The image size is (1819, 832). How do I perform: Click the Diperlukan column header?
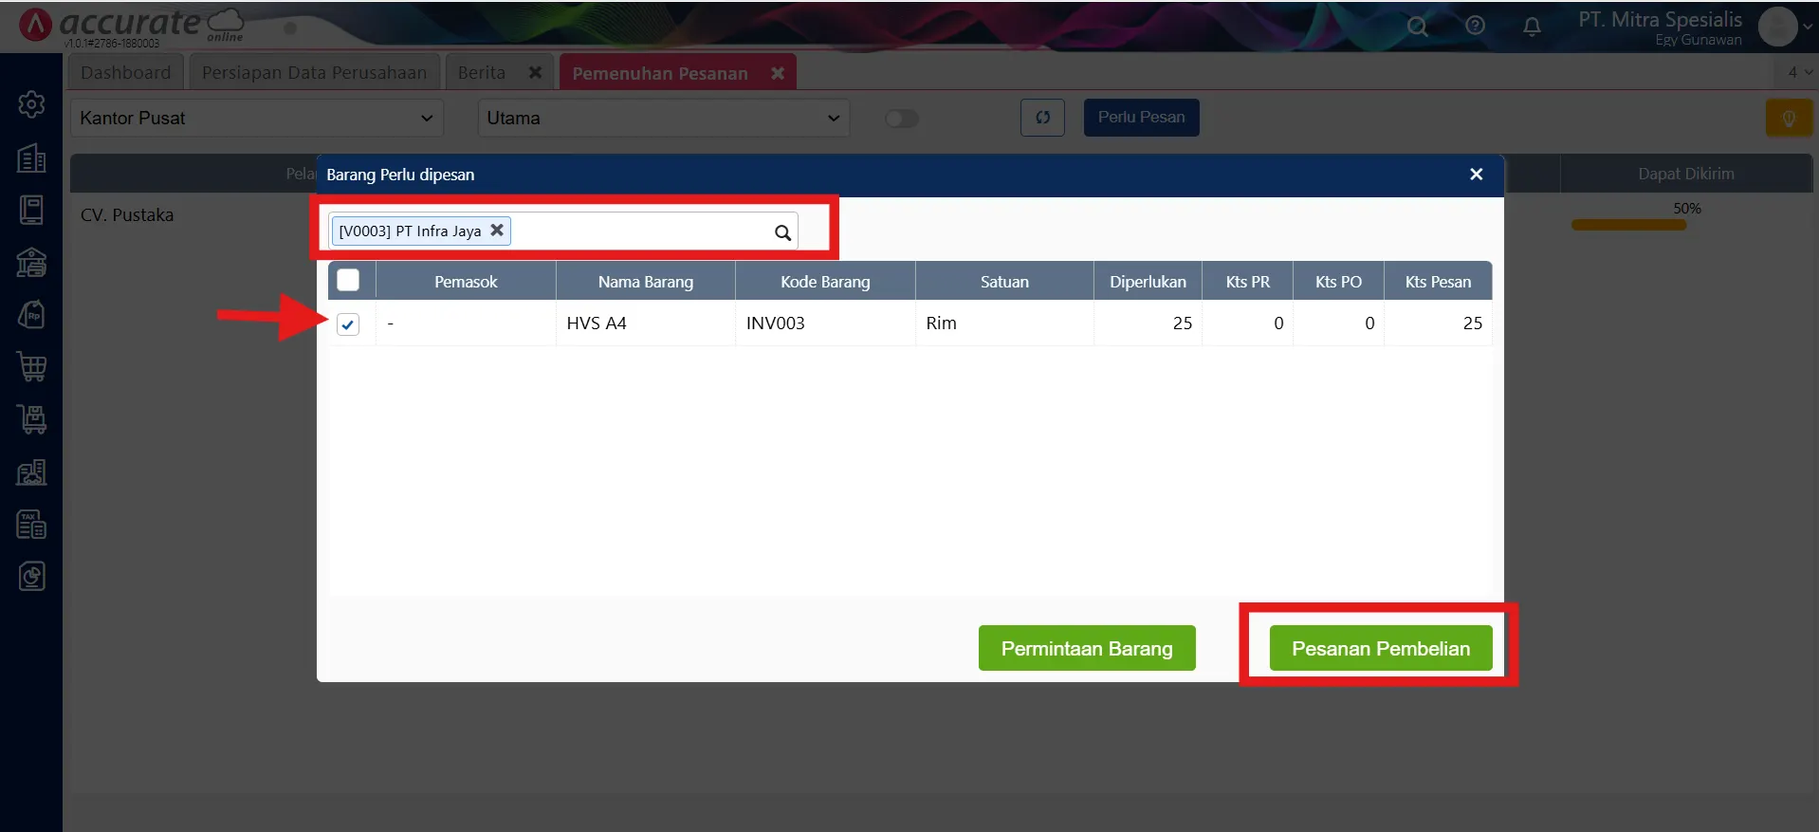[x=1148, y=282]
